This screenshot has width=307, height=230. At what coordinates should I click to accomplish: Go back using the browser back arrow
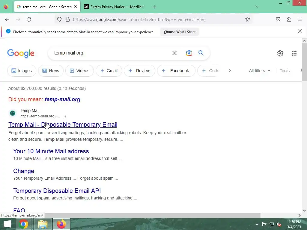point(7,19)
